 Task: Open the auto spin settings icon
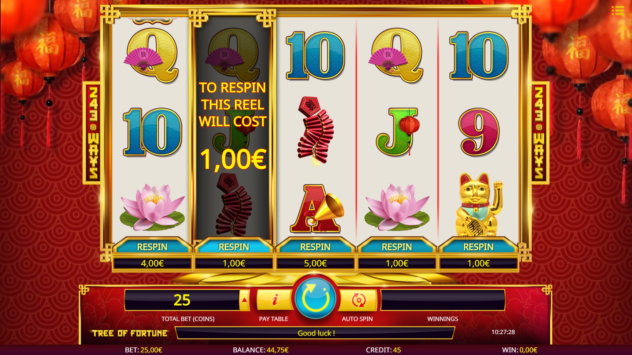pyautogui.click(x=358, y=300)
